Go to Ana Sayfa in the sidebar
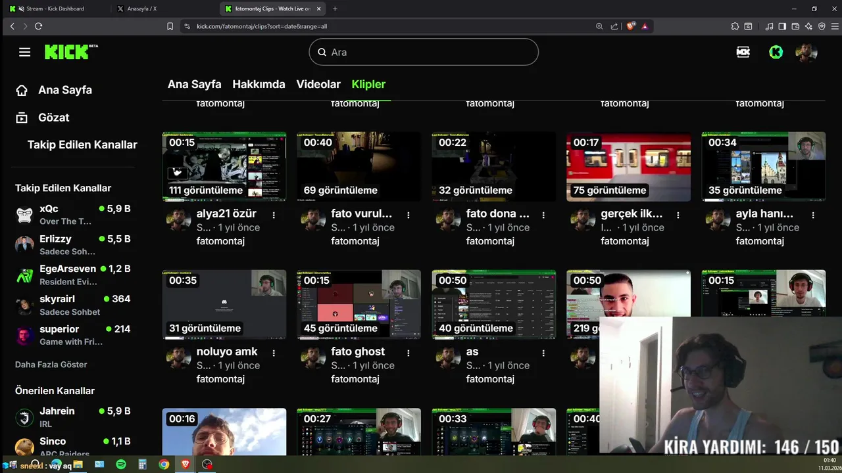Screen dimensions: 842x473 pos(54,90)
